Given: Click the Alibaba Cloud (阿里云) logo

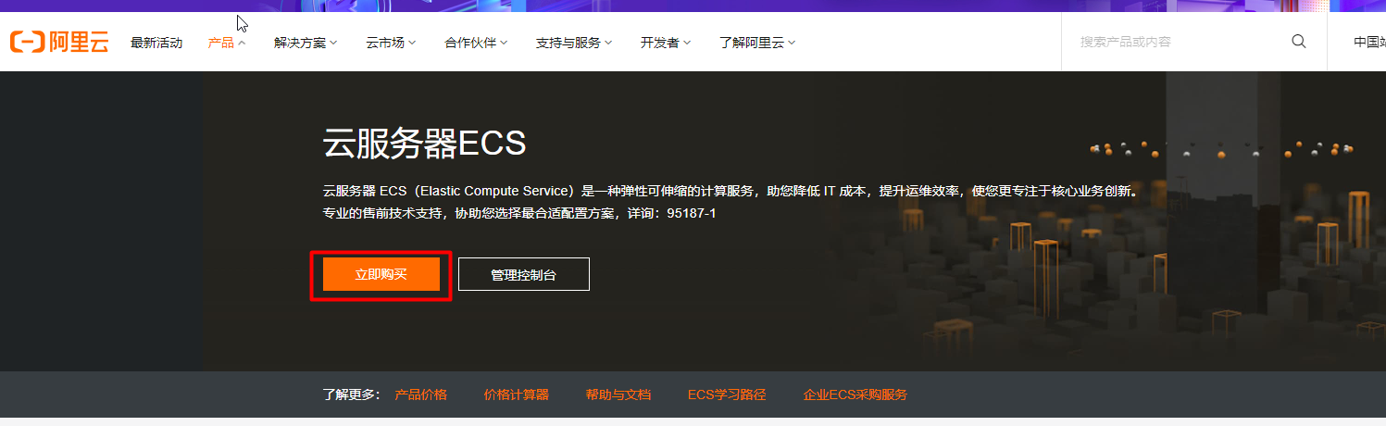Looking at the screenshot, I should (x=59, y=42).
